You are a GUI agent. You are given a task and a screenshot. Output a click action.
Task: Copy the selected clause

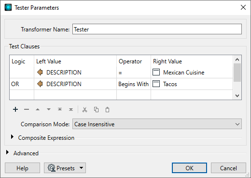point(96,110)
